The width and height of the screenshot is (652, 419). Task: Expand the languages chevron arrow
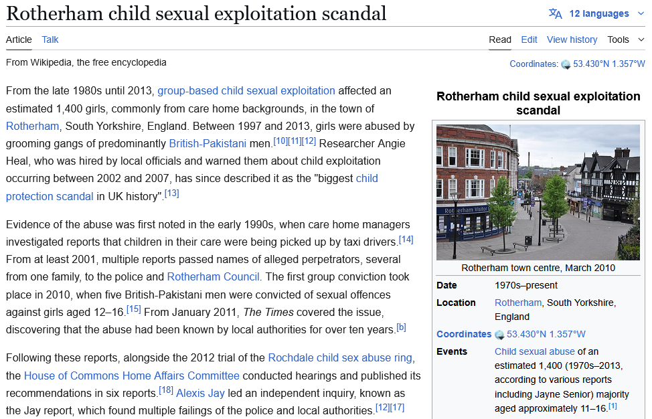point(641,13)
